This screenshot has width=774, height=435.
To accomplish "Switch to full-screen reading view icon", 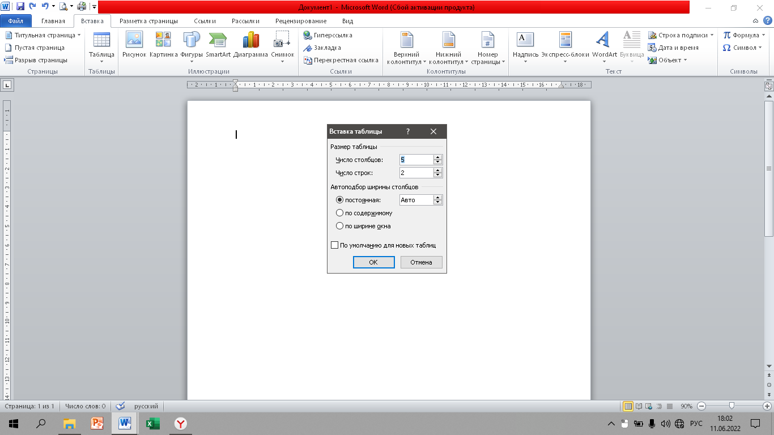I will [639, 406].
